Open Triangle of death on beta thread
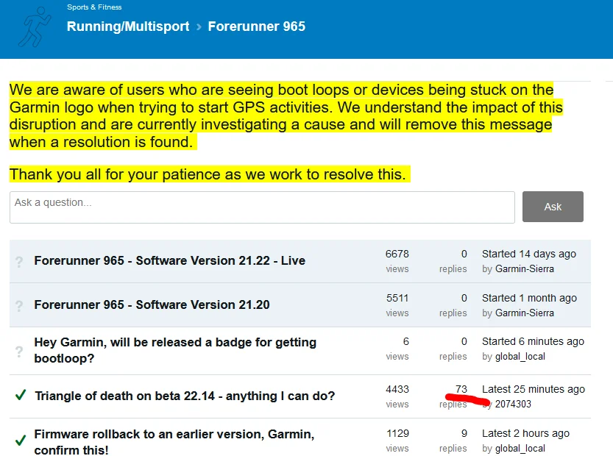 point(185,396)
